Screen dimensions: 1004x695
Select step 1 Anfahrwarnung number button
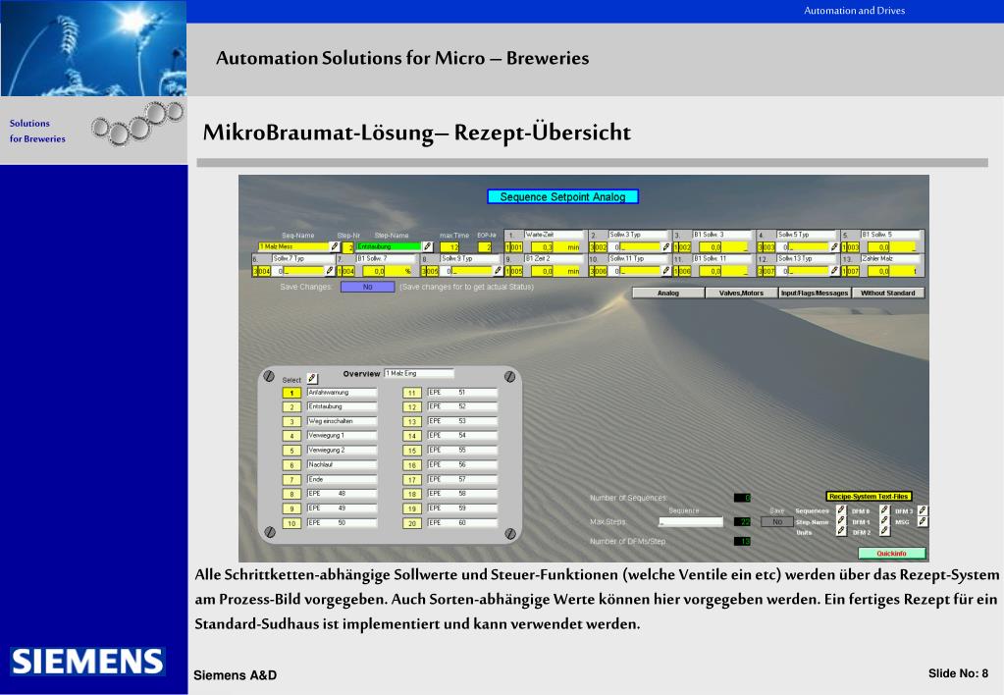click(x=291, y=393)
